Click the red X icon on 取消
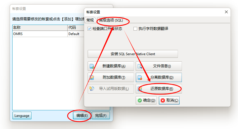 [163, 100]
